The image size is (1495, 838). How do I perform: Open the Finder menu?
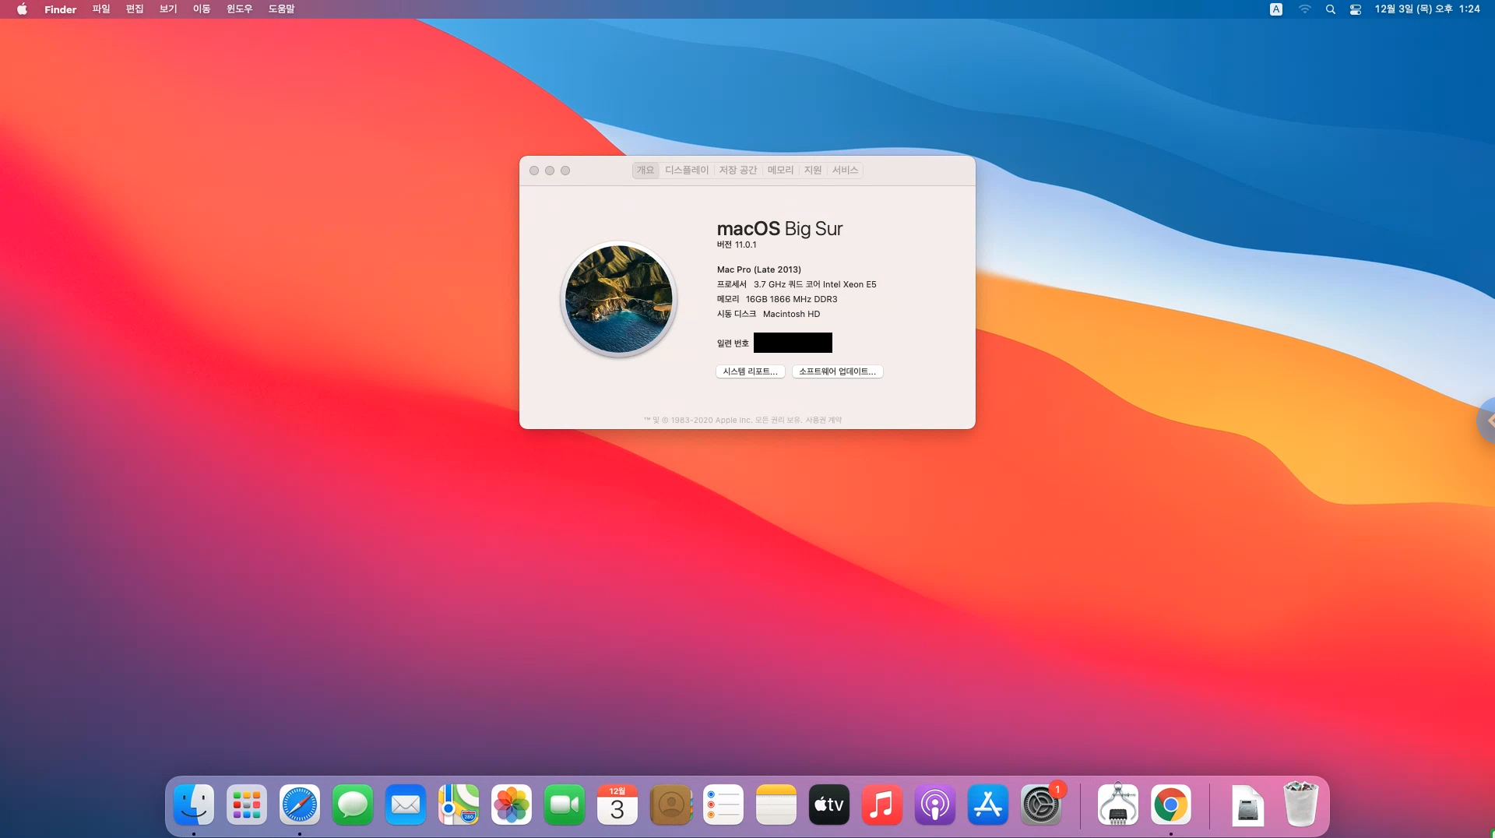(60, 9)
